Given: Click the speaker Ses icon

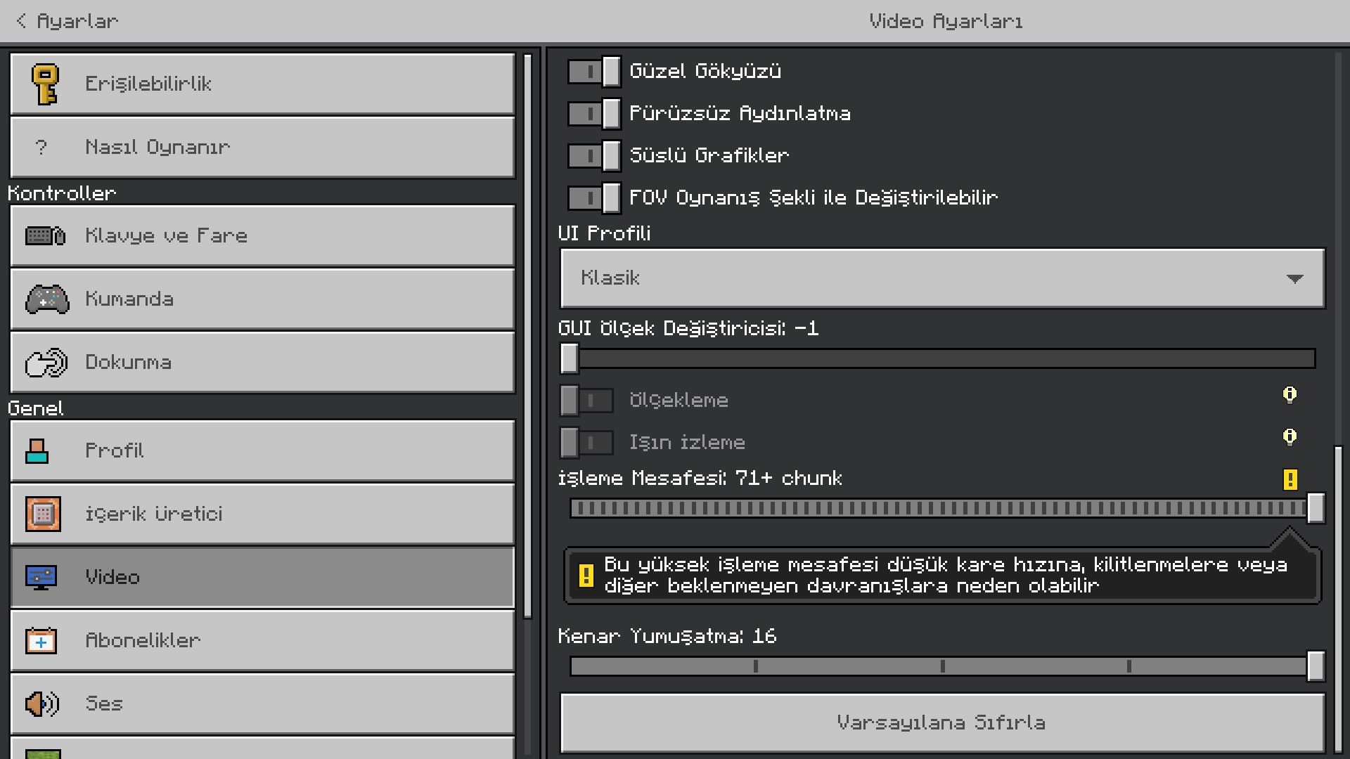Looking at the screenshot, I should pyautogui.click(x=42, y=703).
